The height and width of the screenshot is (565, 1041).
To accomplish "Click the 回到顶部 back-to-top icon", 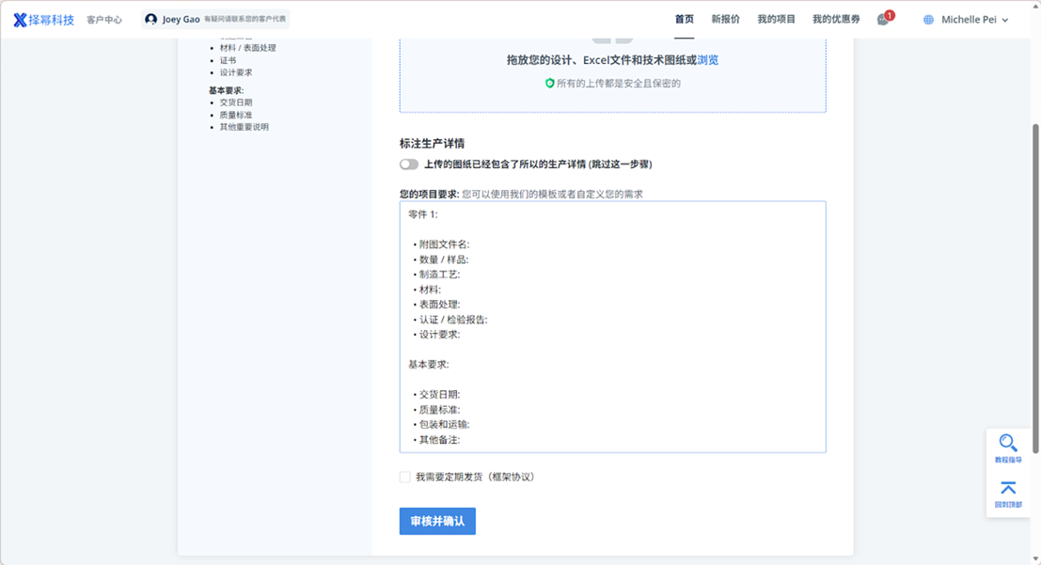I will [x=1007, y=488].
